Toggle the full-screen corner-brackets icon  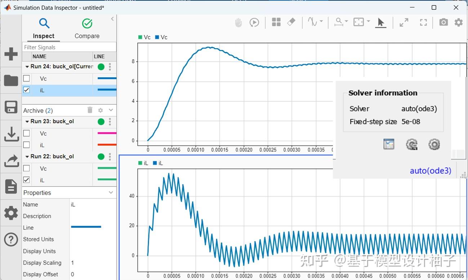[x=423, y=23]
